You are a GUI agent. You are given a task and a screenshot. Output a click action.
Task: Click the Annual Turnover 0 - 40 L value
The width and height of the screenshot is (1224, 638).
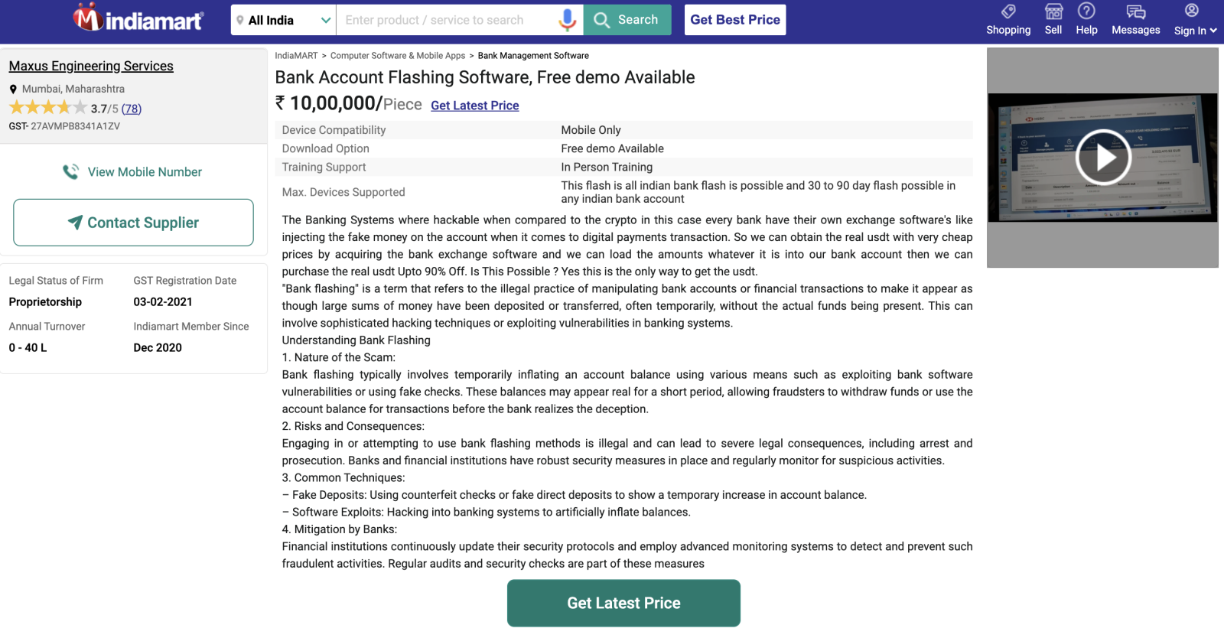click(28, 348)
